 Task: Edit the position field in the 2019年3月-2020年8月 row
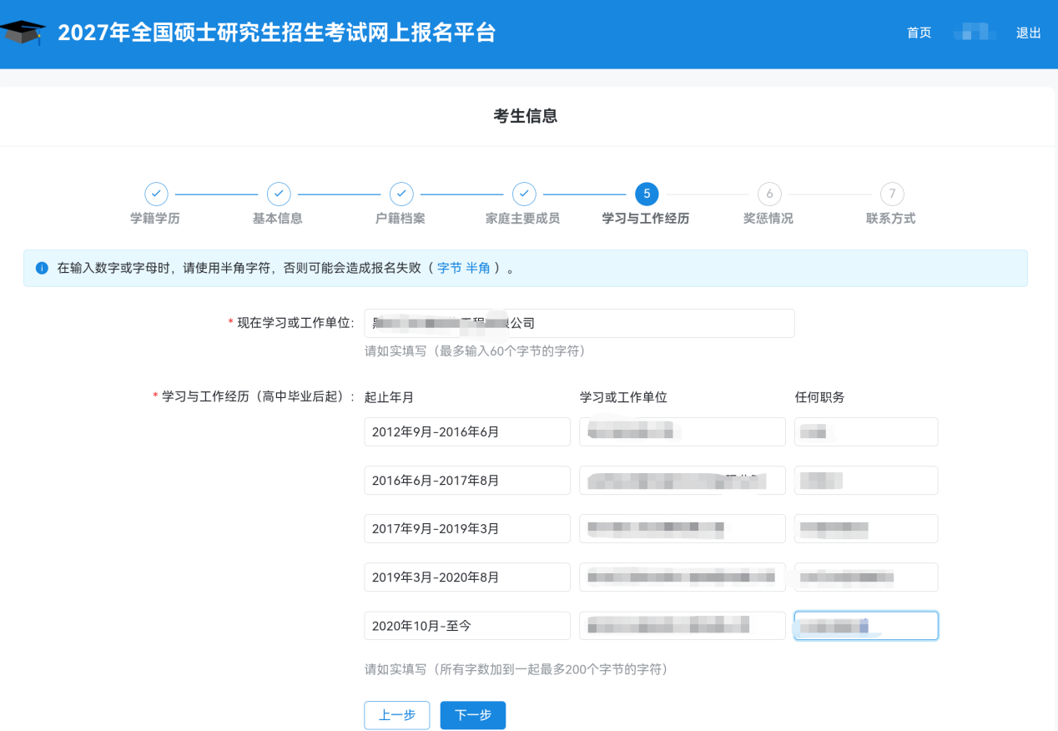tap(866, 577)
